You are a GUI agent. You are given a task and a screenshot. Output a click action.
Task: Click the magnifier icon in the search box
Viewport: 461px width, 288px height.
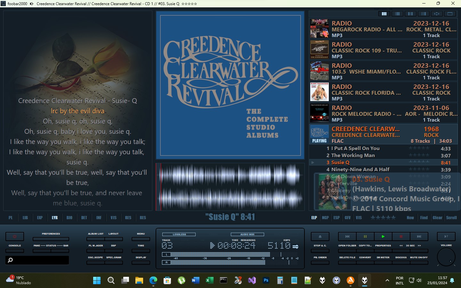[x=11, y=260]
